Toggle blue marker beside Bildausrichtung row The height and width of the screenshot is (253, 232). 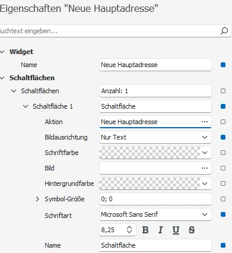[223, 137]
